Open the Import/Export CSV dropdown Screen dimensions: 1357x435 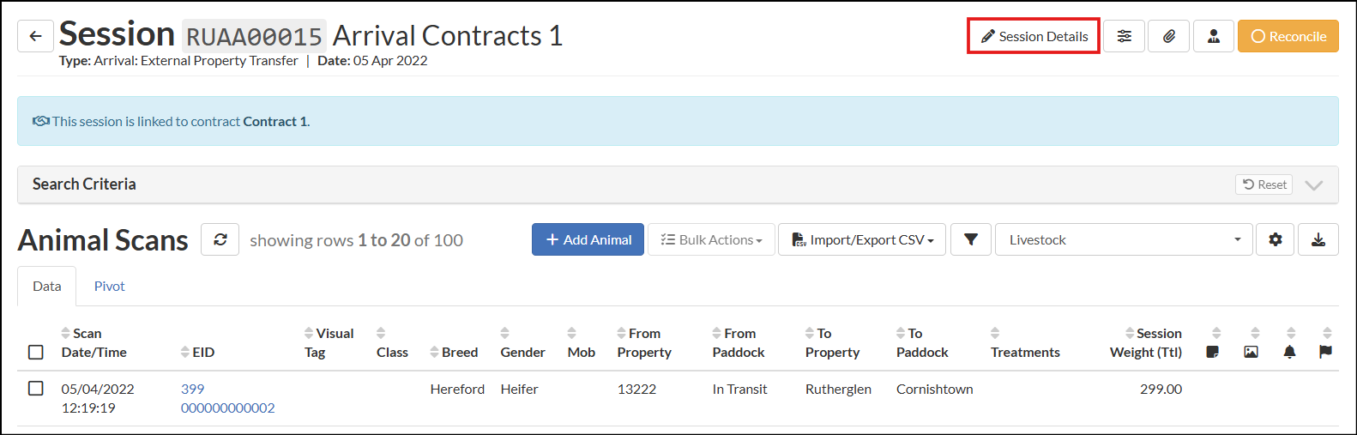(x=862, y=239)
